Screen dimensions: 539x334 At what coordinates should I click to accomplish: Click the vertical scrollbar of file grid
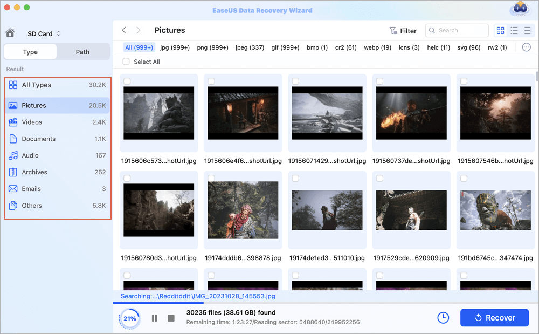[537, 77]
